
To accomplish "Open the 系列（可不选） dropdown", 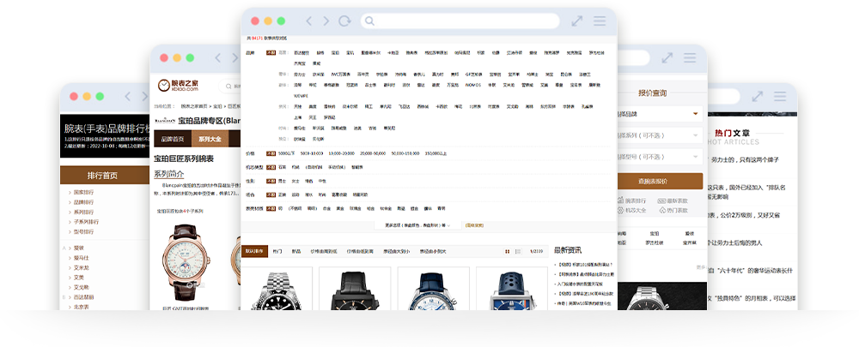I will click(x=660, y=135).
